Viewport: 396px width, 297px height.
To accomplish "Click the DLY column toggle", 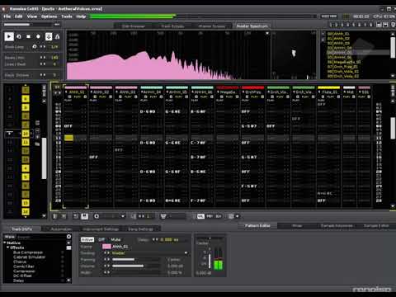I will click(x=219, y=216).
